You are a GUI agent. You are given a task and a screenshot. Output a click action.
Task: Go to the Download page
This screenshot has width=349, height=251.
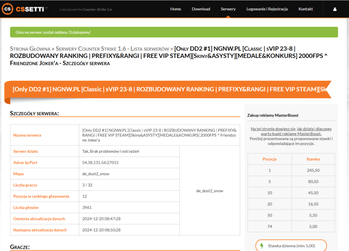[x=201, y=9]
